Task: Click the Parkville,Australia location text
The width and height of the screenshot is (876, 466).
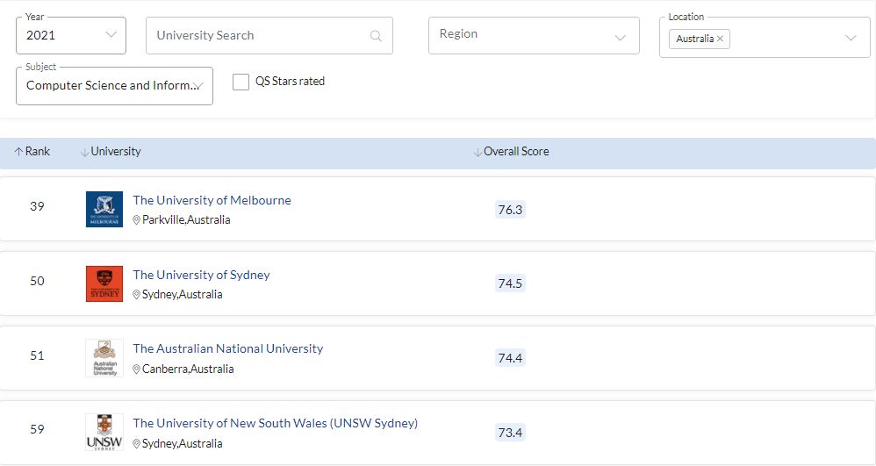Action: coord(186,219)
